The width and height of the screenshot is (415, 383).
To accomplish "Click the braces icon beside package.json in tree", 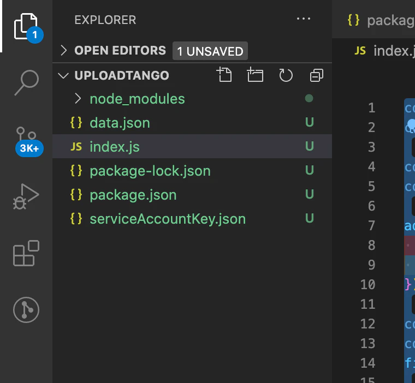I will tap(76, 195).
